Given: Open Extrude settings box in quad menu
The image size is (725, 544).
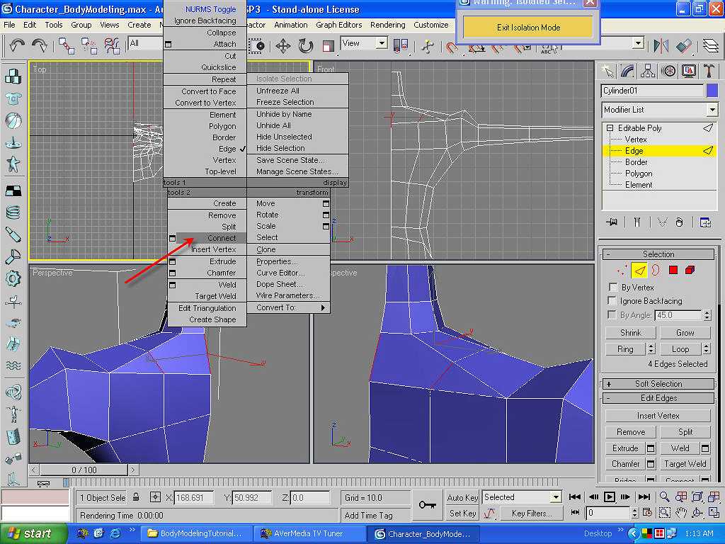Looking at the screenshot, I should pyautogui.click(x=172, y=262).
